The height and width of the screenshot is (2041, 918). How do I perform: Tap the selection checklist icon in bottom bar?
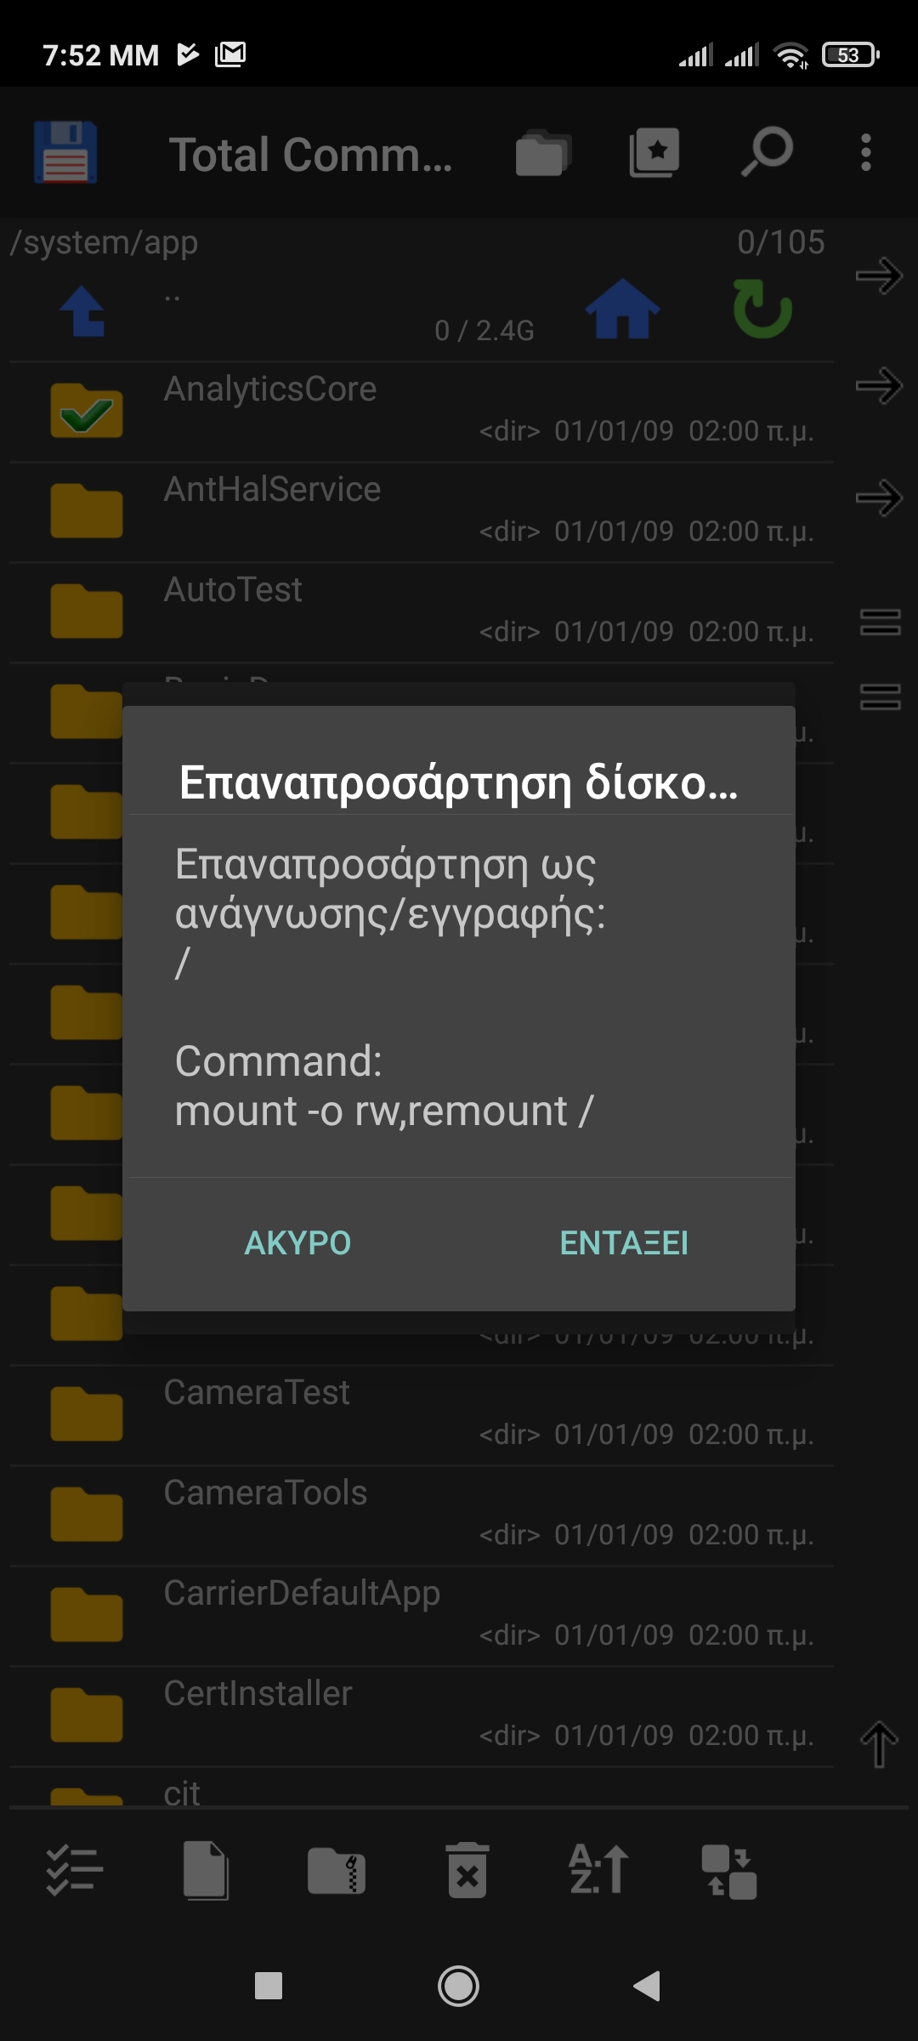point(75,1871)
